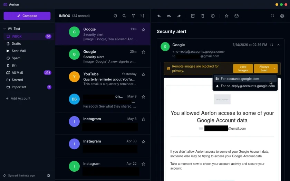Open search in message list
The width and height of the screenshot is (290, 181).
(124, 16)
